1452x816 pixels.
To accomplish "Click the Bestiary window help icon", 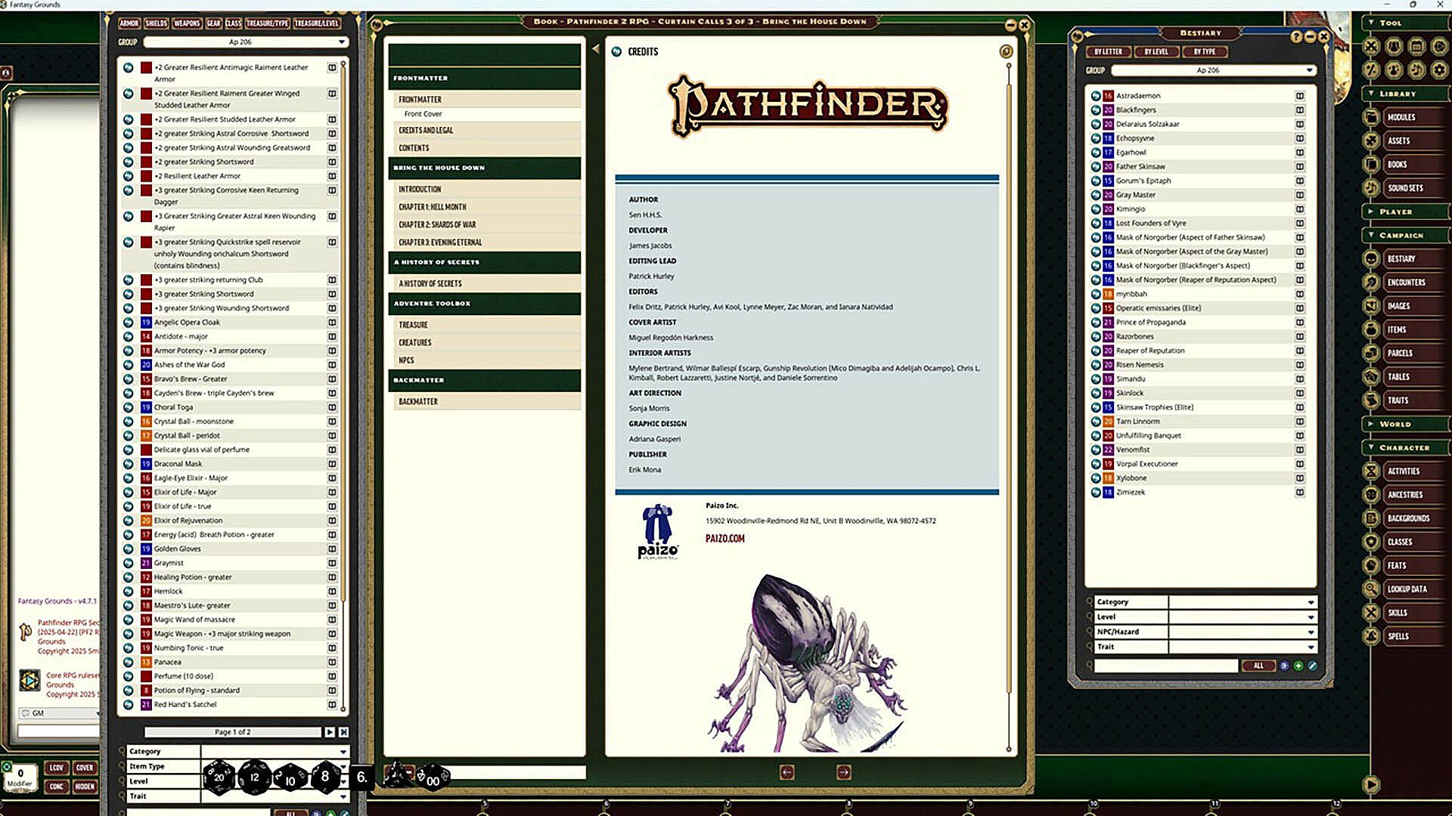I will point(1296,36).
